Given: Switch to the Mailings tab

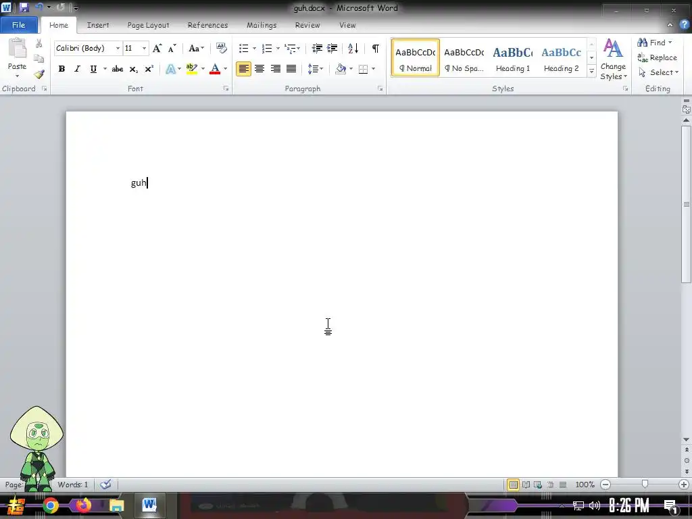Looking at the screenshot, I should pos(262,25).
